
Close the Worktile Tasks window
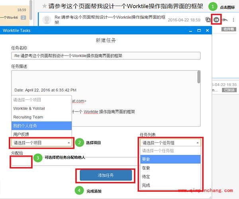[x=207, y=31]
